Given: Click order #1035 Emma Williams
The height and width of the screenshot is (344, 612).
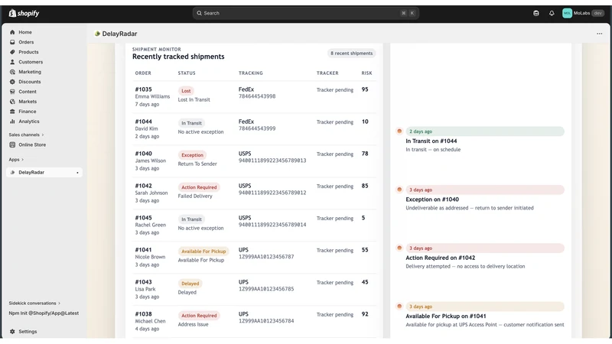Looking at the screenshot, I should (x=152, y=97).
